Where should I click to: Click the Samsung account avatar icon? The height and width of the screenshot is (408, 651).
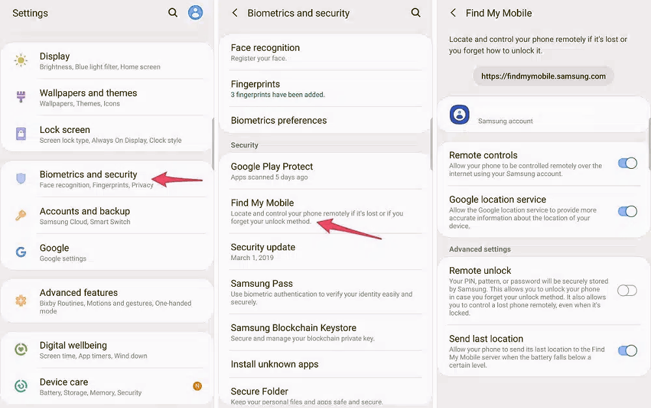pyautogui.click(x=460, y=114)
